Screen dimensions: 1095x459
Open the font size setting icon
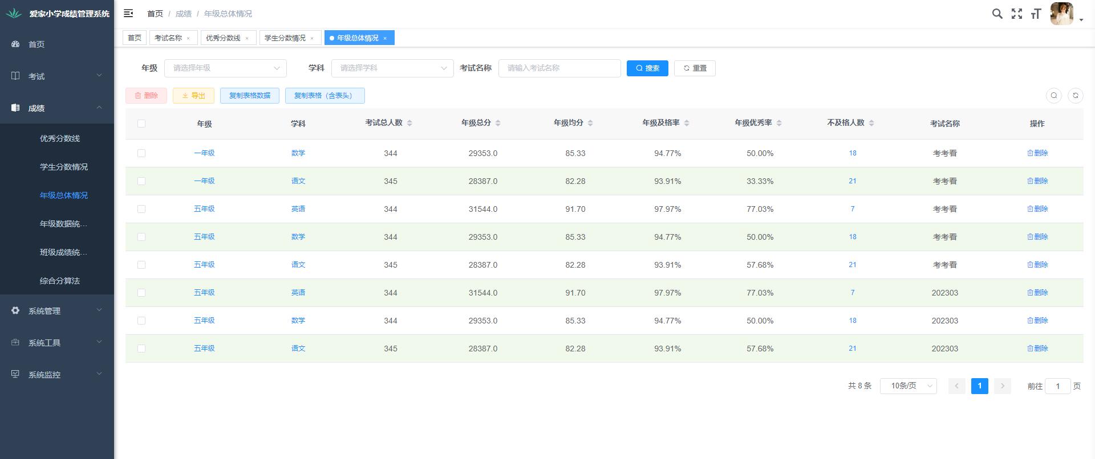(x=1036, y=14)
